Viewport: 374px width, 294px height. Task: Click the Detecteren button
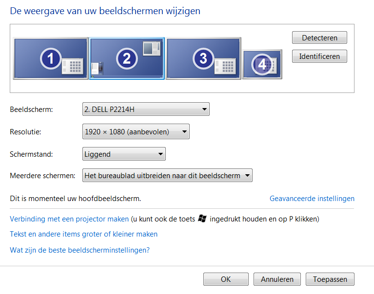tap(319, 37)
